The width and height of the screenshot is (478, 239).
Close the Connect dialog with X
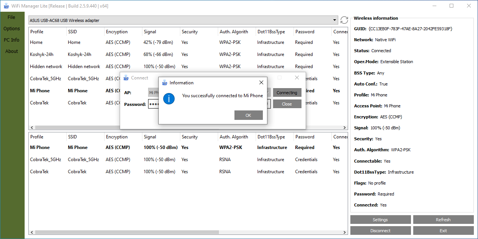click(297, 78)
